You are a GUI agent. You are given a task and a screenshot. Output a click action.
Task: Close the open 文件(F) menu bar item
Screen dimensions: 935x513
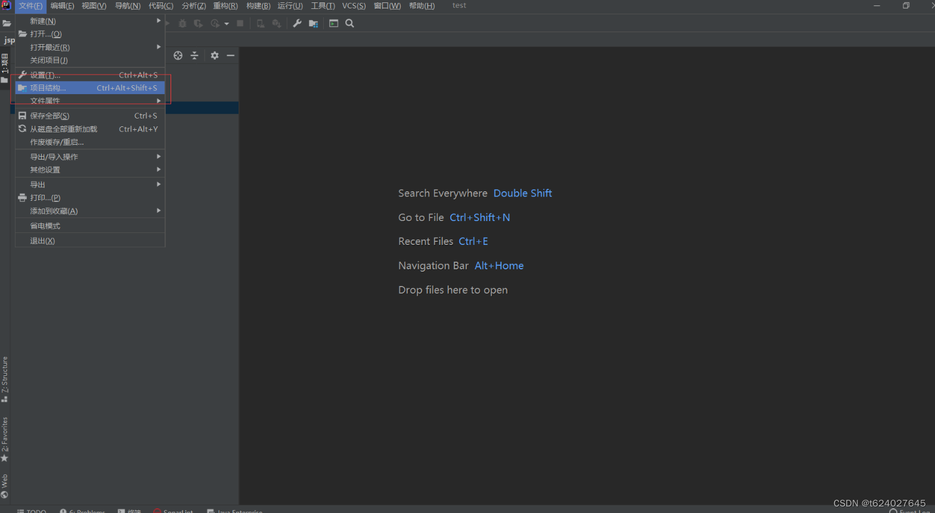pos(30,6)
